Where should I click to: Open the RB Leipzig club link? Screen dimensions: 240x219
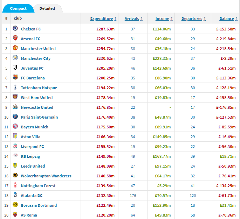30,156
